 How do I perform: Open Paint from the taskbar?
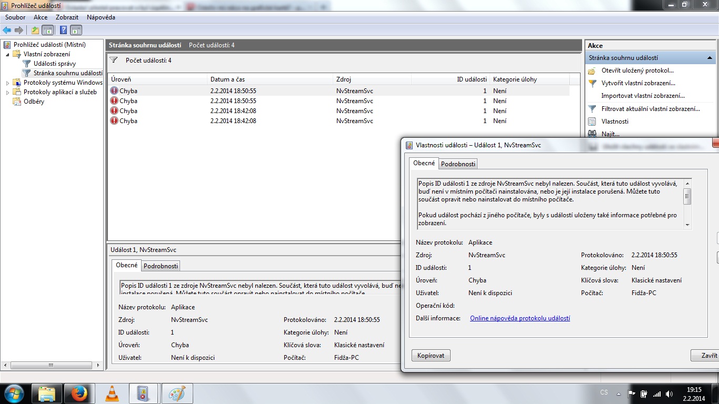tap(177, 393)
